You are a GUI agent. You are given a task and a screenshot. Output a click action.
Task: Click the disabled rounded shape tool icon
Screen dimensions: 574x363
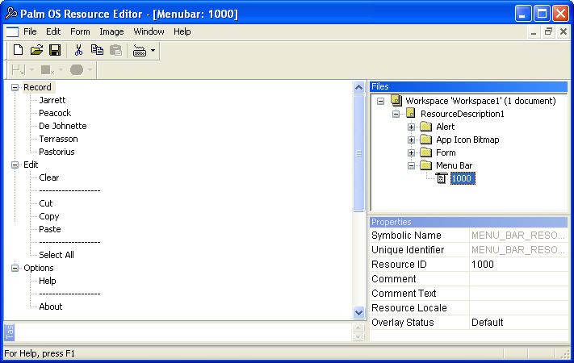pyautogui.click(x=77, y=69)
